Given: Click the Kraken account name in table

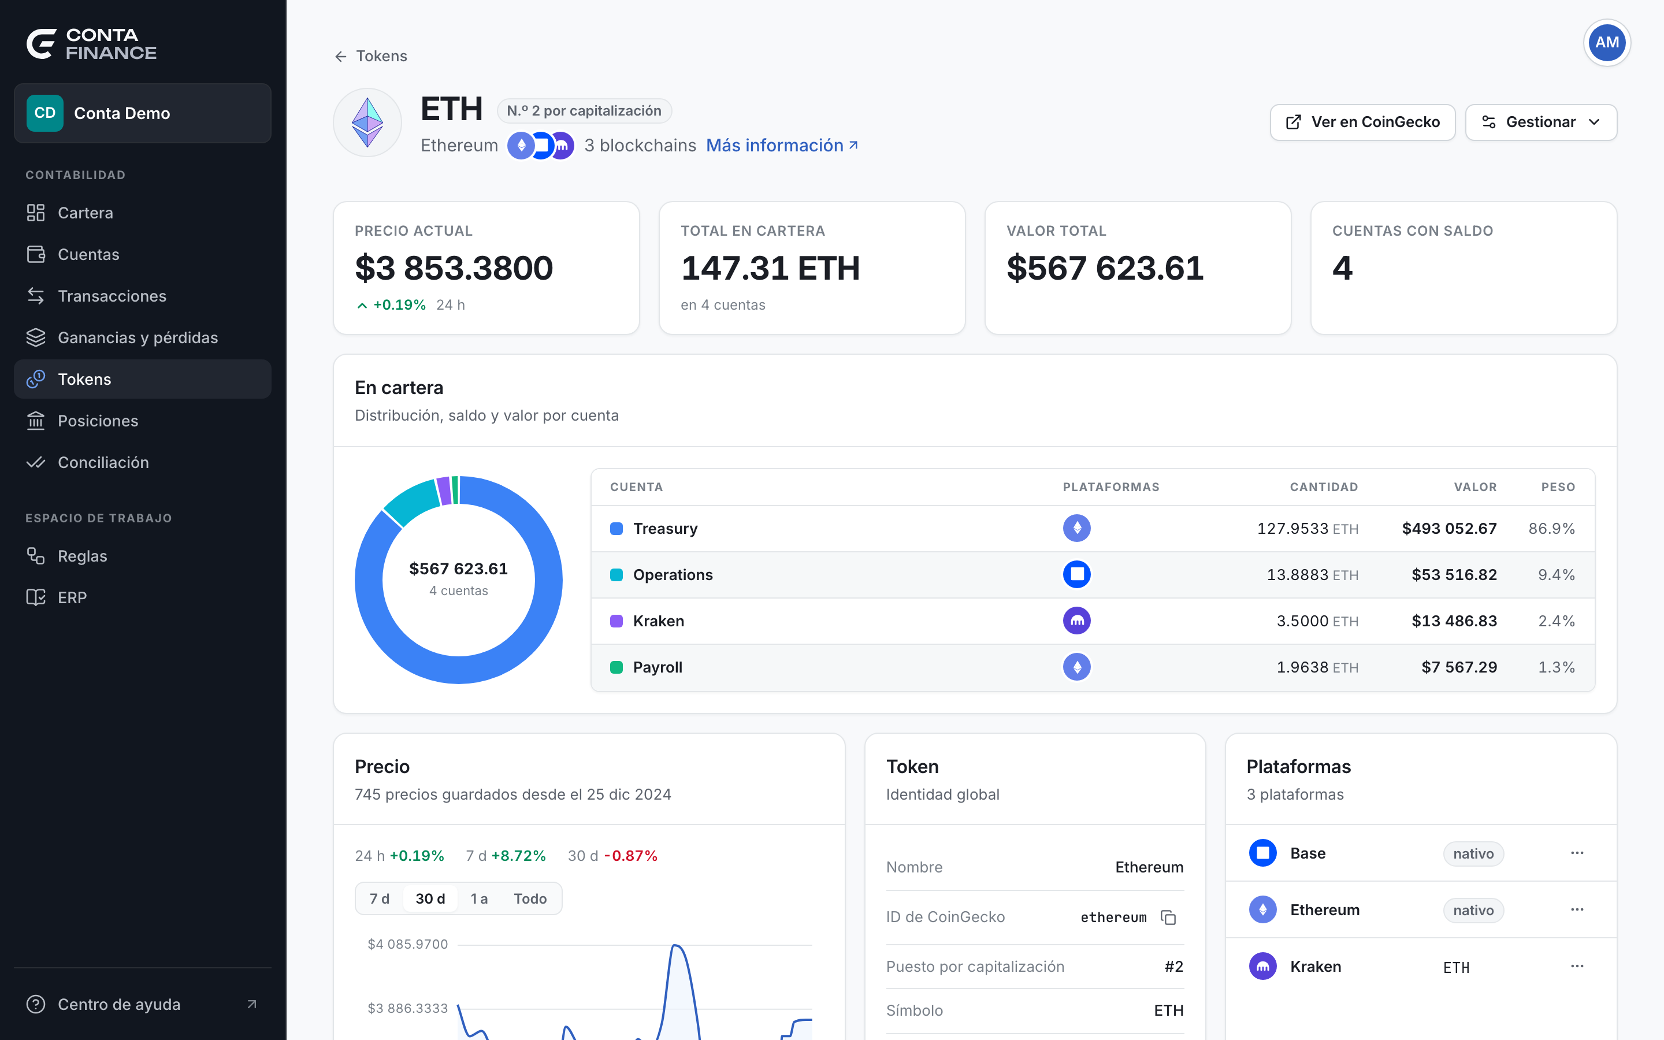Looking at the screenshot, I should [x=658, y=621].
